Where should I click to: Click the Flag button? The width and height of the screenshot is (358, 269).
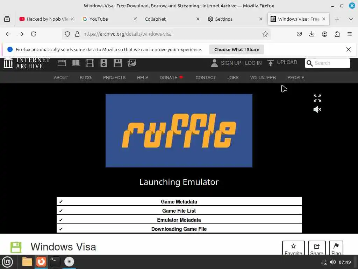[x=336, y=248]
